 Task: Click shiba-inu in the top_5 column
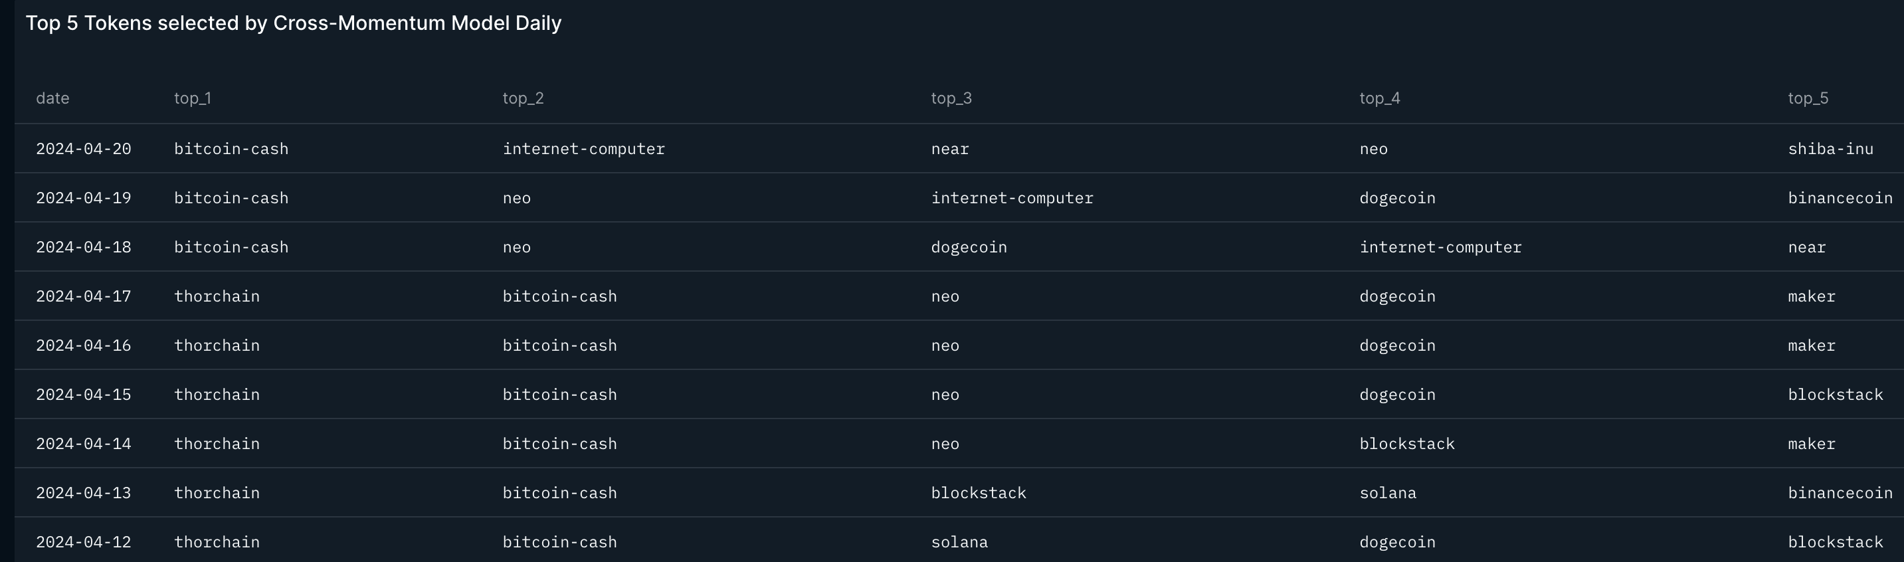[x=1830, y=149]
